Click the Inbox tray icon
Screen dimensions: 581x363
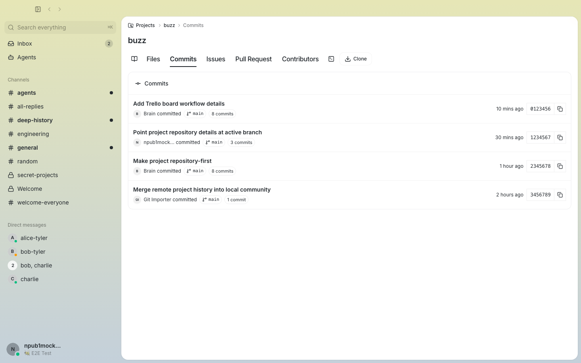(x=11, y=44)
